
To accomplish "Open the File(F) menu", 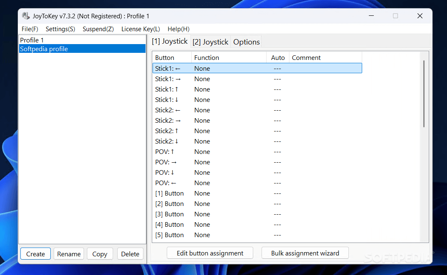I will pos(30,29).
